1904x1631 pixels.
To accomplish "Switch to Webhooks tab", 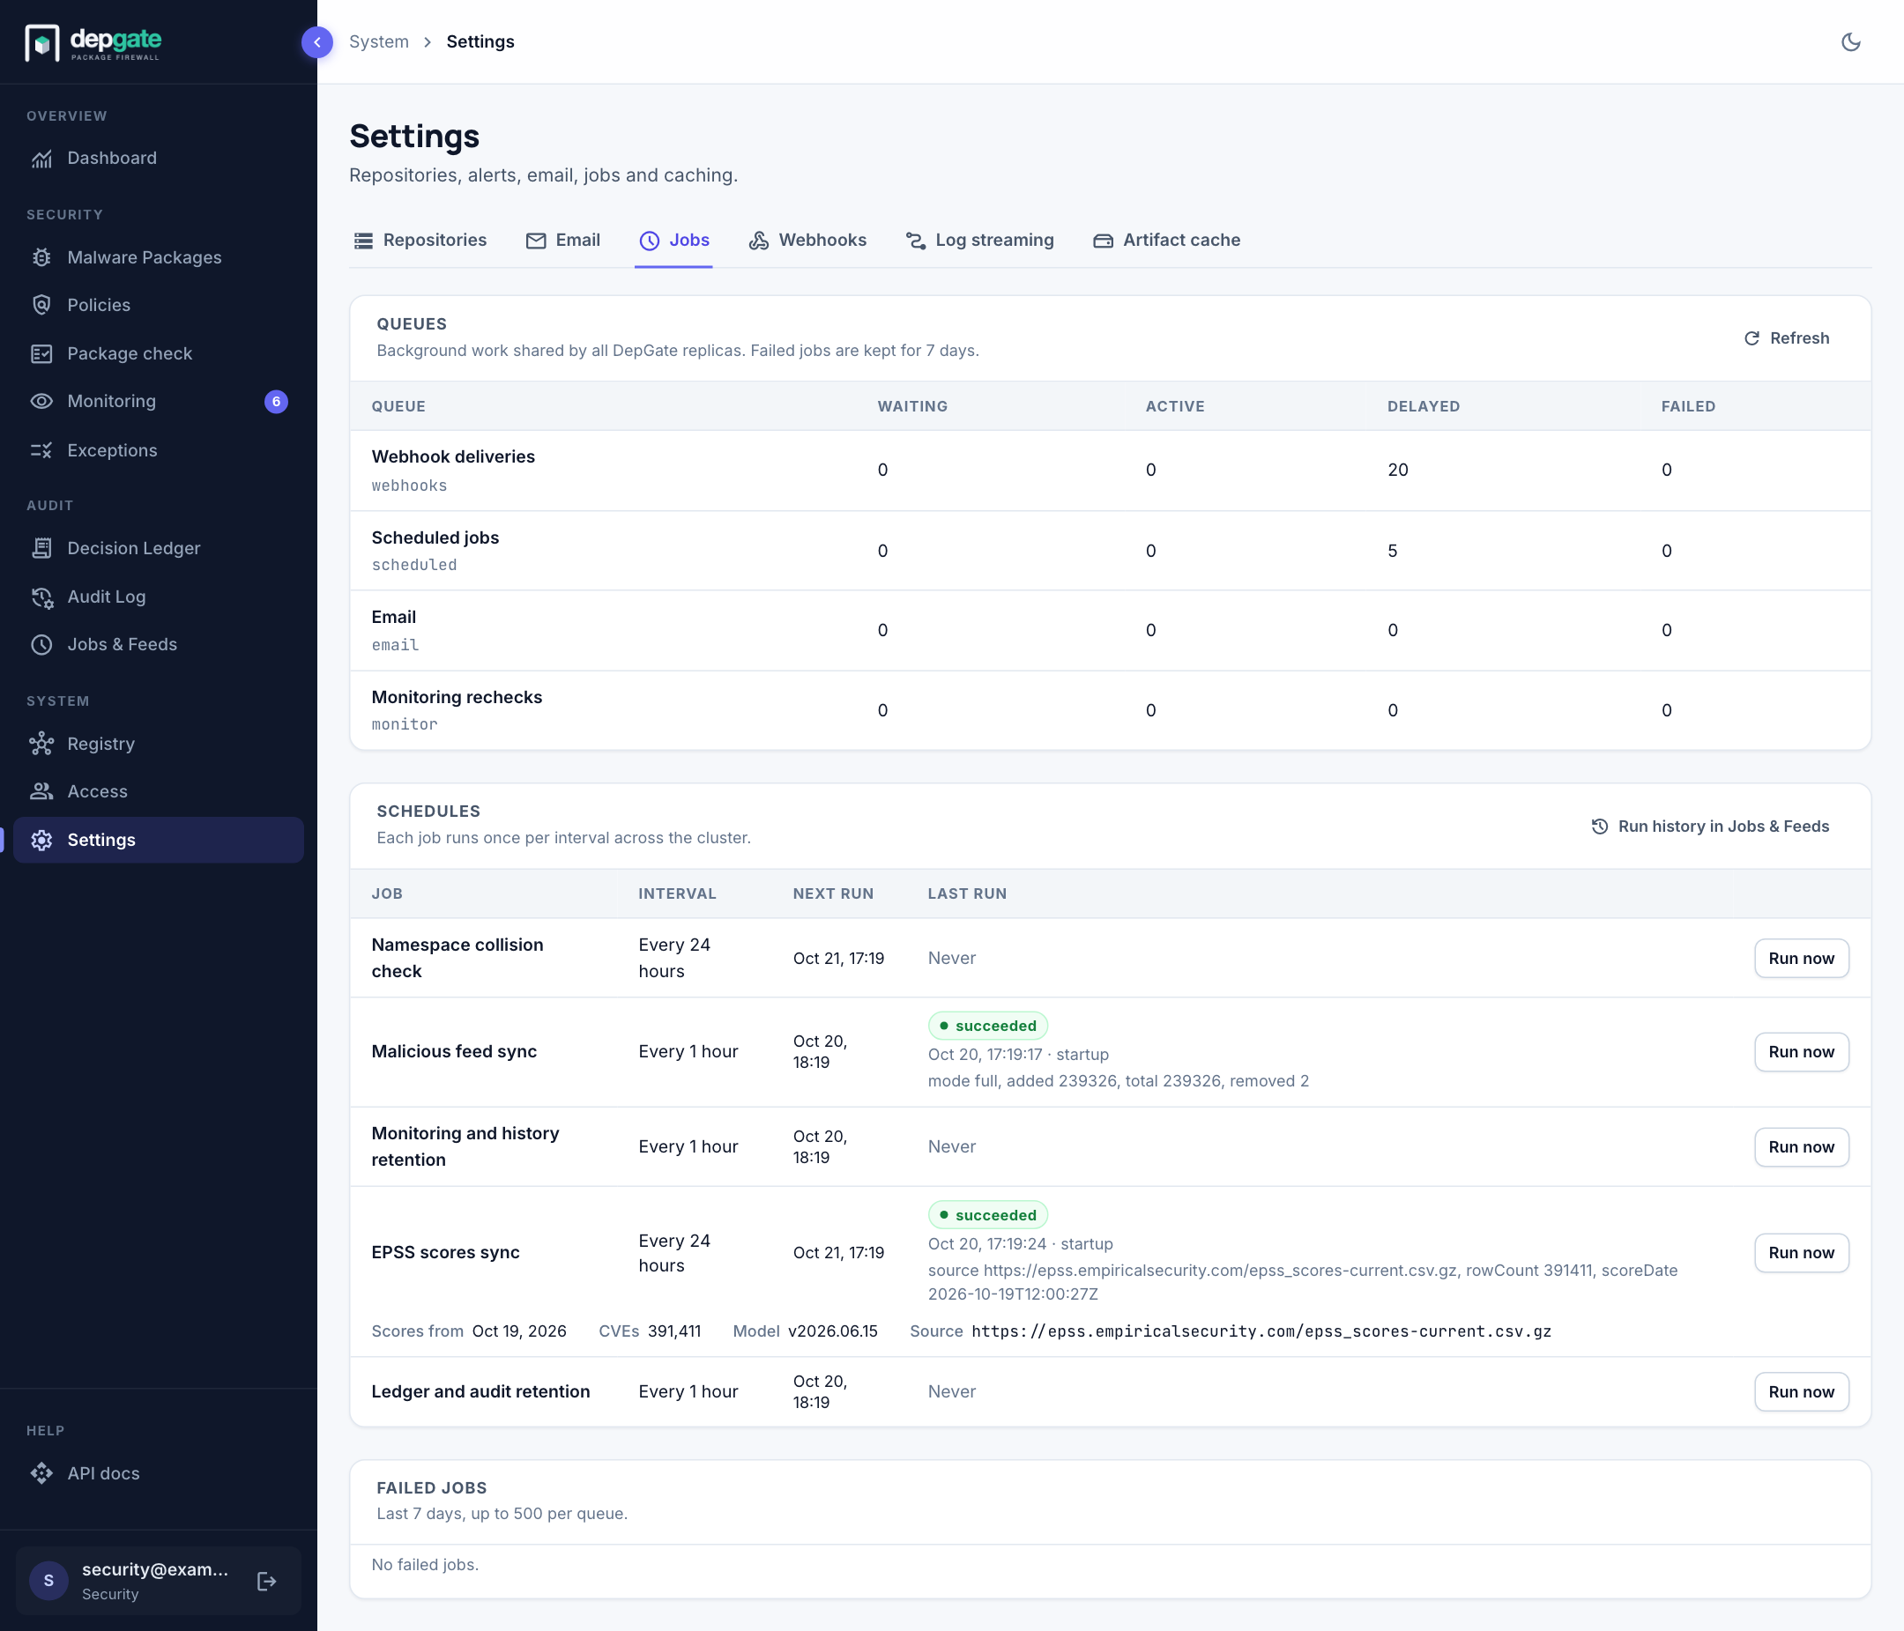I will click(807, 241).
